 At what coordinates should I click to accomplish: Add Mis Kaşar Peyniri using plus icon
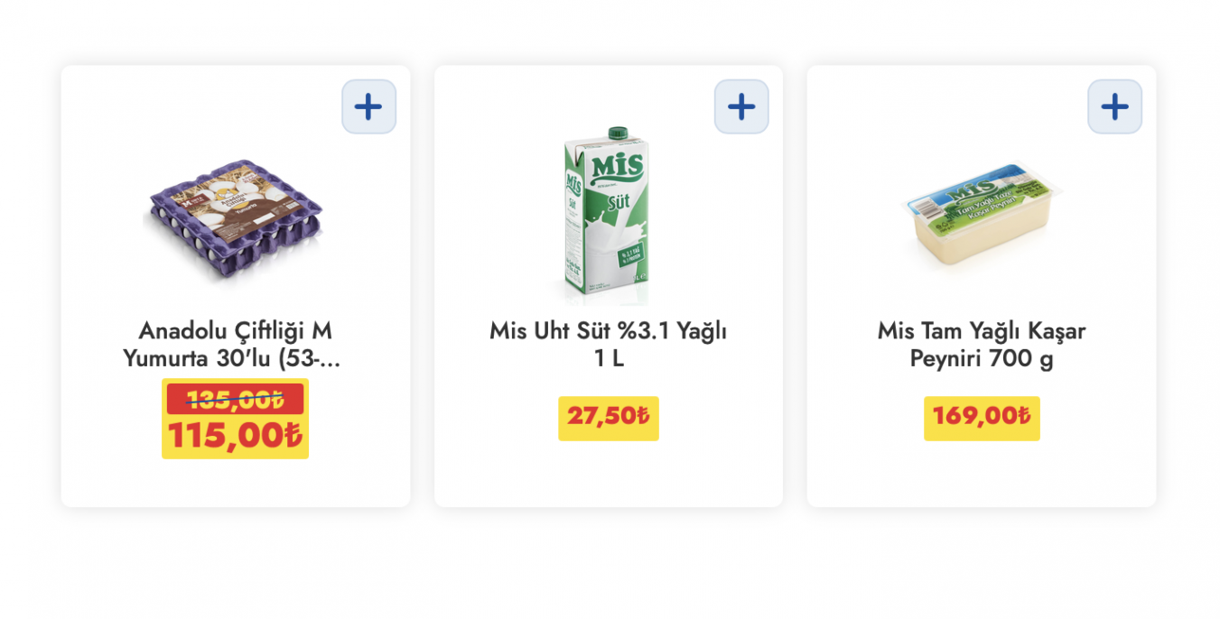tap(1114, 106)
